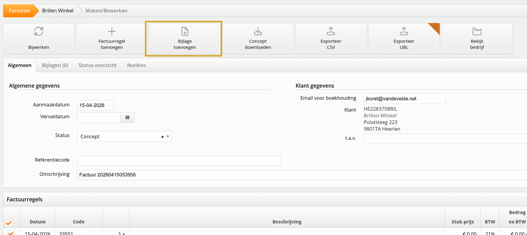
Task: Open the Status overzicht tab
Action: [98, 65]
